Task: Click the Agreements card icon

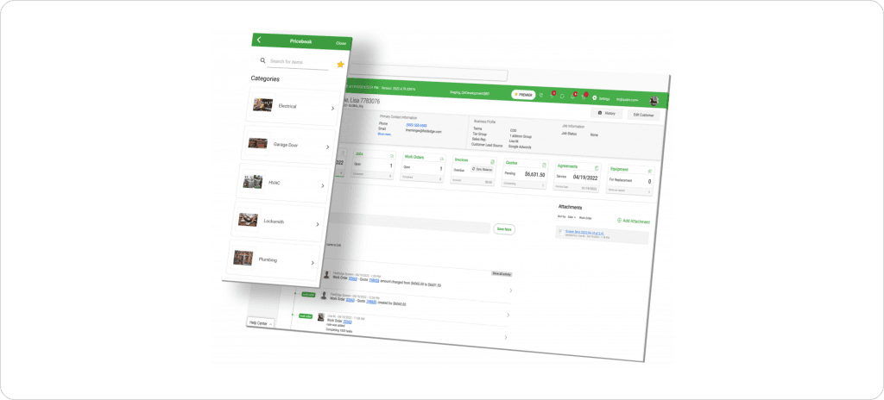Action: point(597,168)
